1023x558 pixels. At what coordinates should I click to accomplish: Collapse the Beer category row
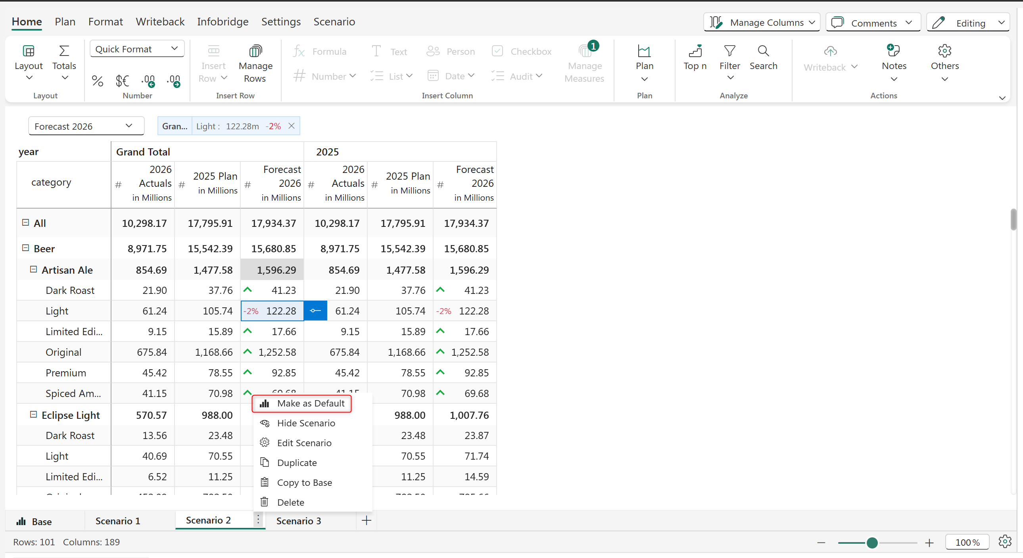[x=25, y=248]
